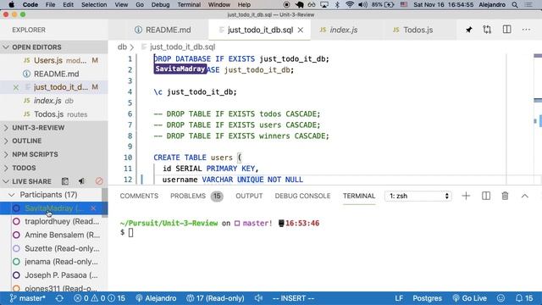
Task: Open errors and warnings count in status bar
Action: pos(100,298)
